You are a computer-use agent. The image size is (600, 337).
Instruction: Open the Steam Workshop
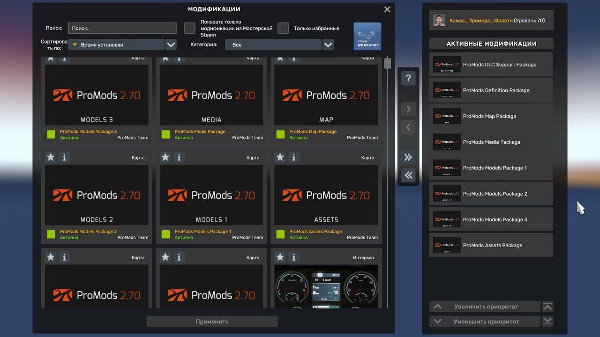pos(367,36)
